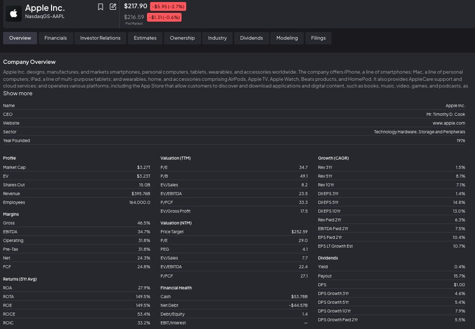Click the dividend Yield value 0.4%
475x329 pixels.
click(460, 267)
